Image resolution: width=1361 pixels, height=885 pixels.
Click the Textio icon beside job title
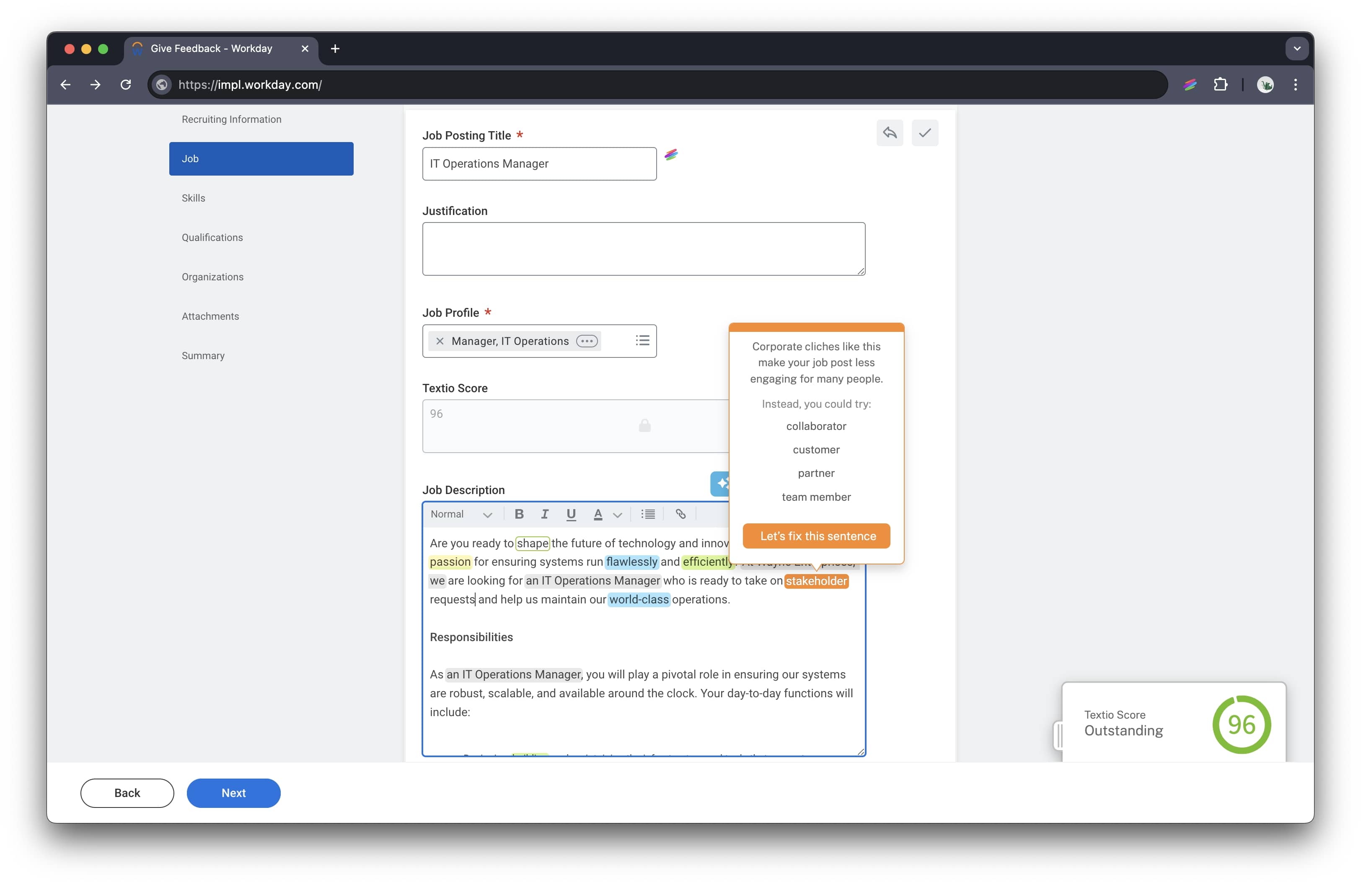(x=671, y=155)
